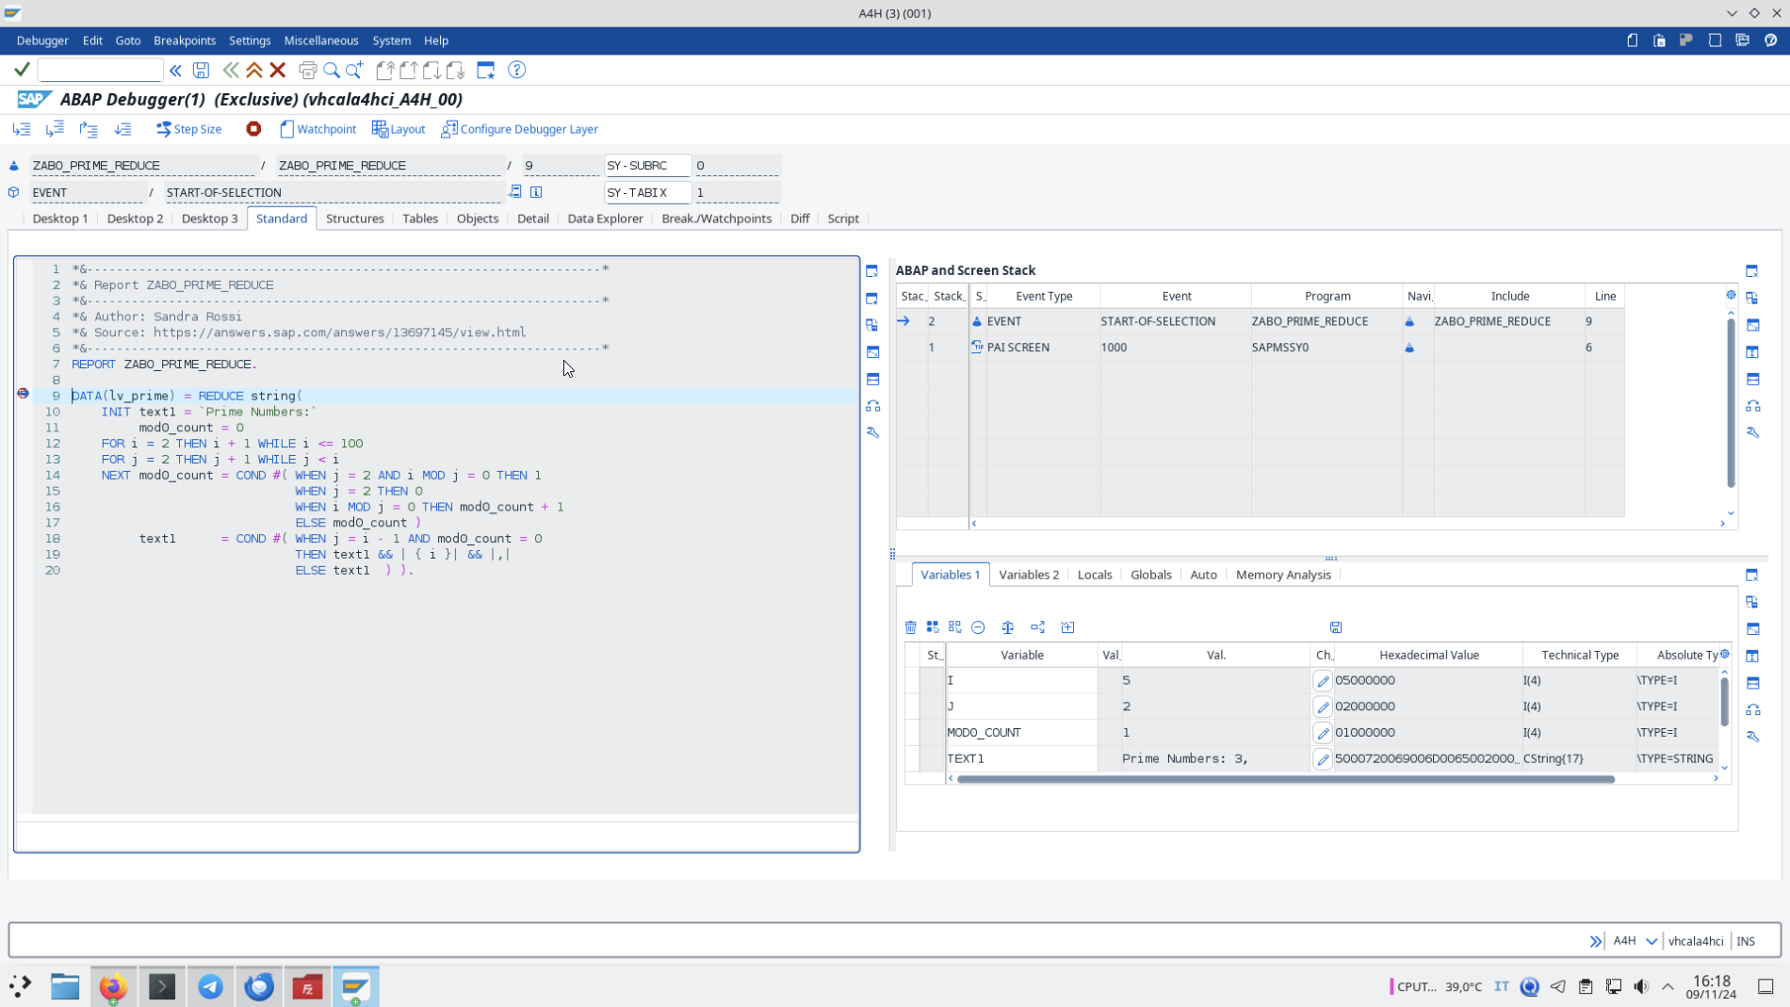The image size is (1790, 1007).
Task: Click the Find magnifier icon
Action: (331, 70)
